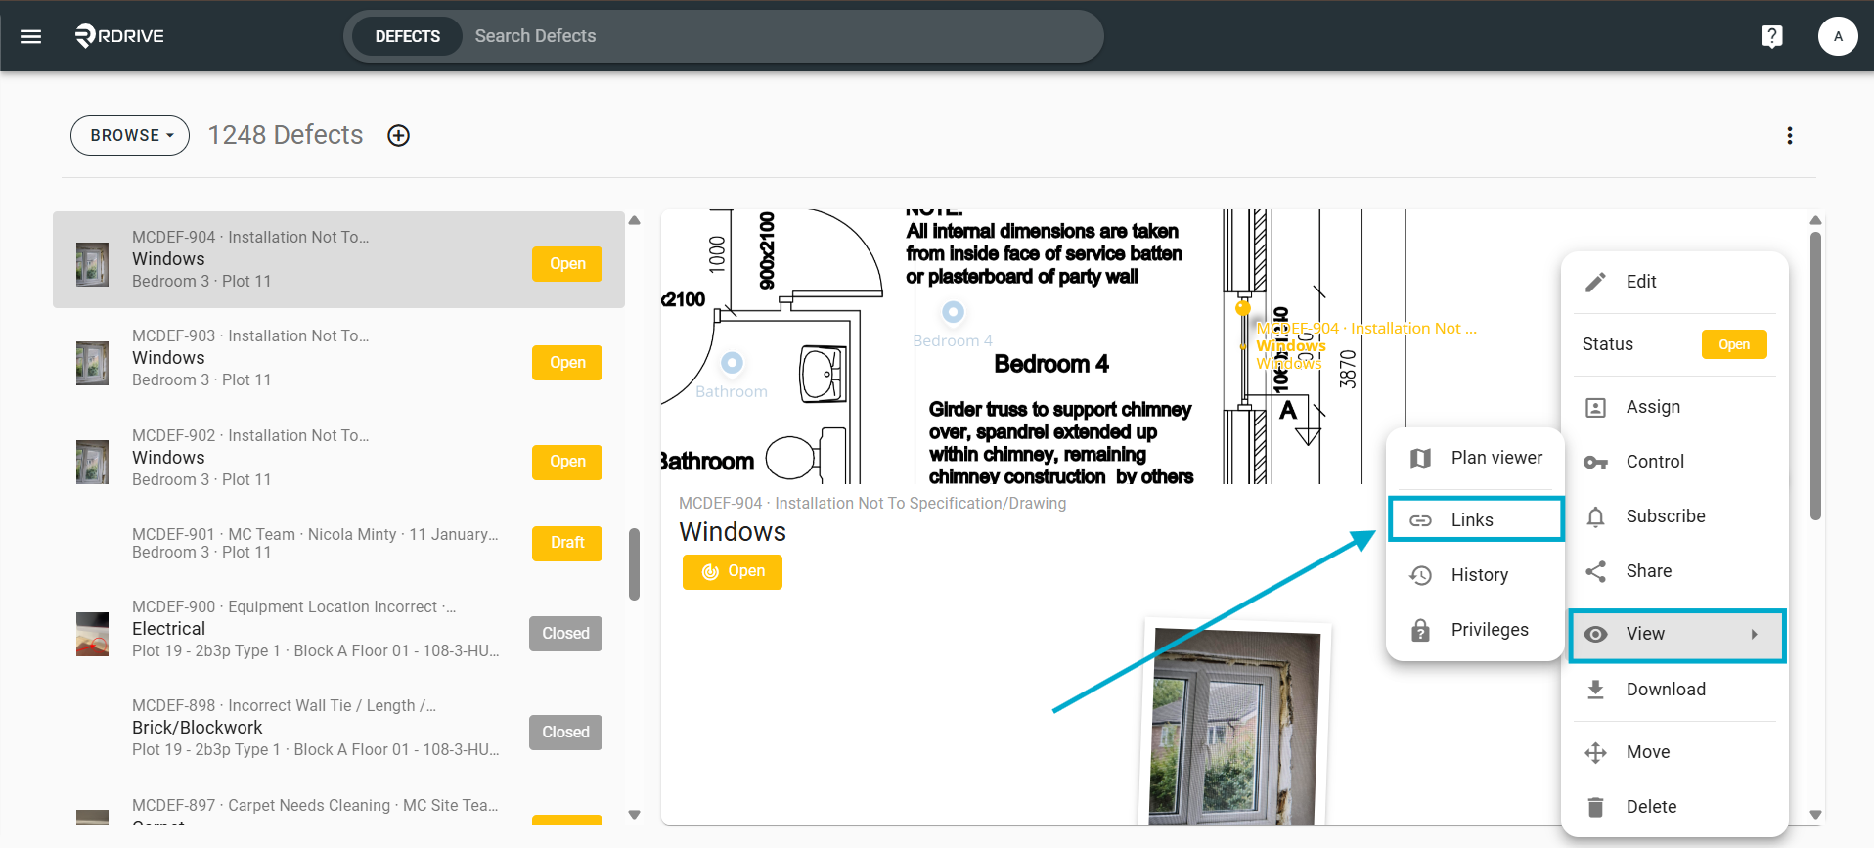Select the MCDEF-902 Windows defect
Image resolution: width=1874 pixels, height=848 pixels.
(338, 458)
